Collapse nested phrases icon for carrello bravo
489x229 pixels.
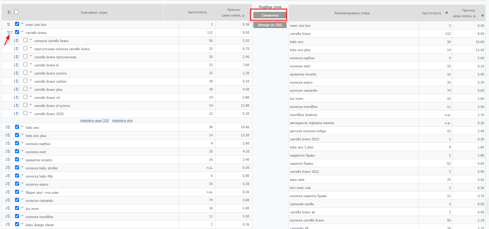9,32
